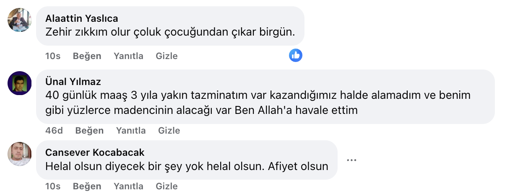Click the 10s timestamp under Alaattin's comment

(x=53, y=56)
